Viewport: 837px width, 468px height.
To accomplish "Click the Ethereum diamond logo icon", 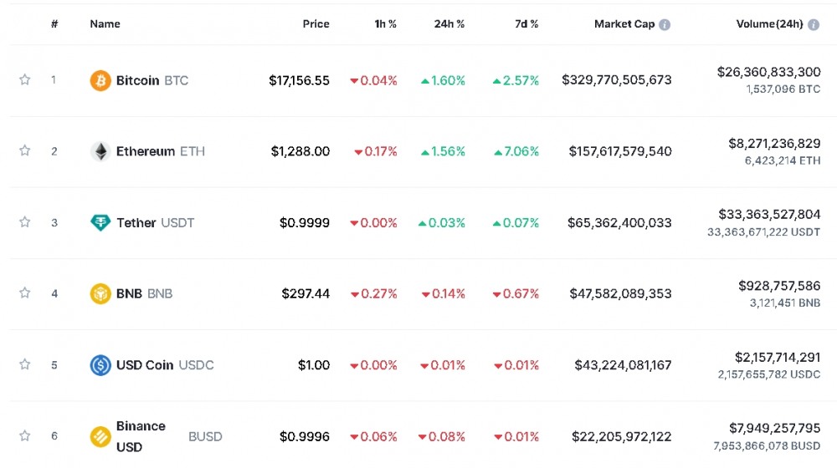I will pos(100,151).
